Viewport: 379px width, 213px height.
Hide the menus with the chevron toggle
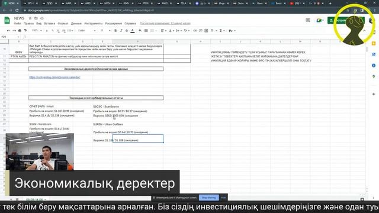(364, 31)
